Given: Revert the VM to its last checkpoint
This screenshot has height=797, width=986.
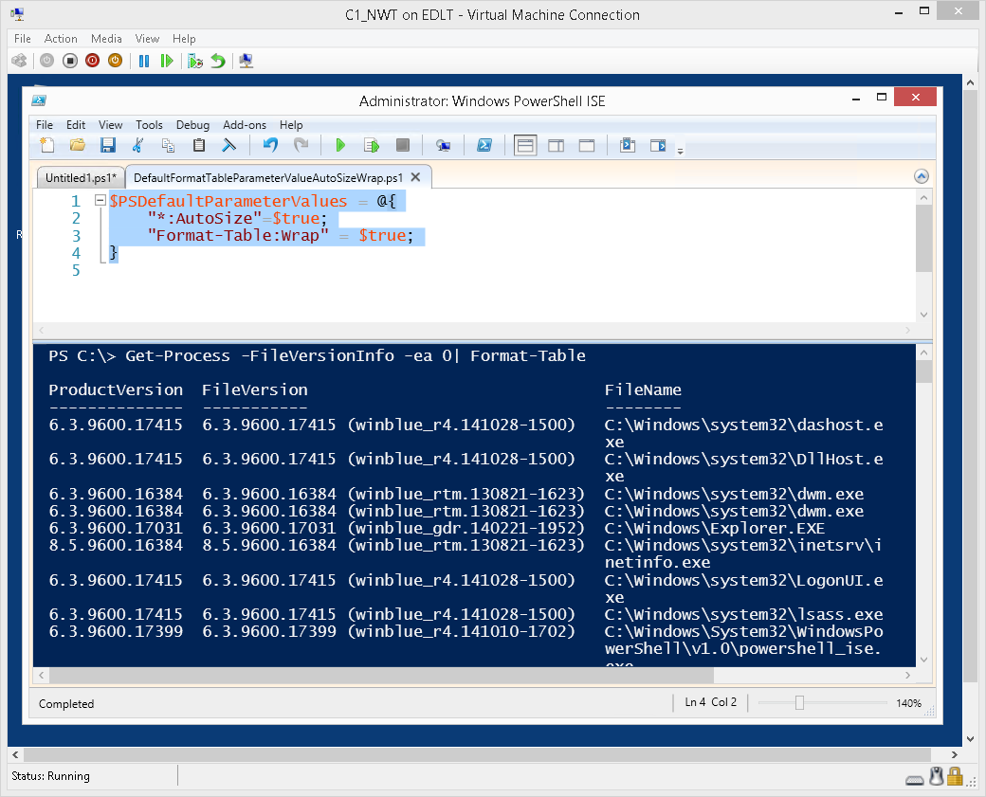Looking at the screenshot, I should pyautogui.click(x=217, y=61).
